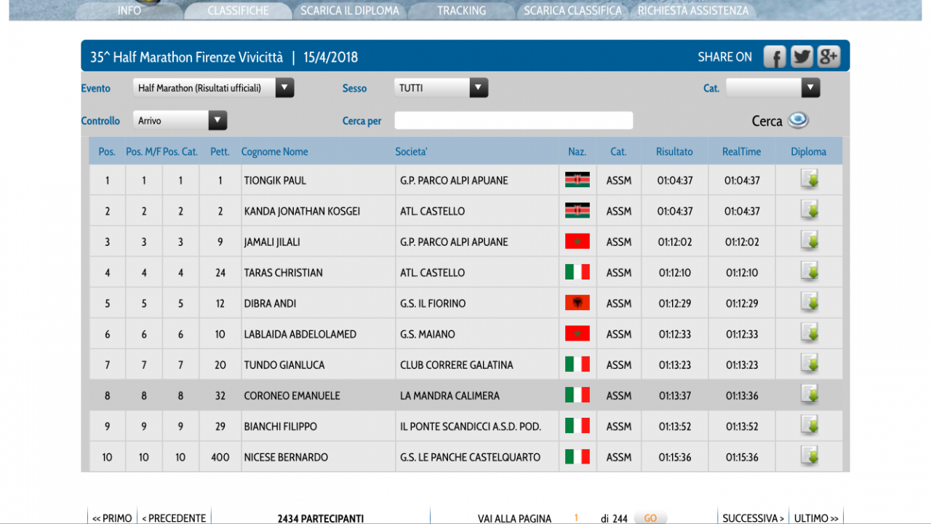931x524 pixels.
Task: Click the Risultato column header
Action: point(674,151)
